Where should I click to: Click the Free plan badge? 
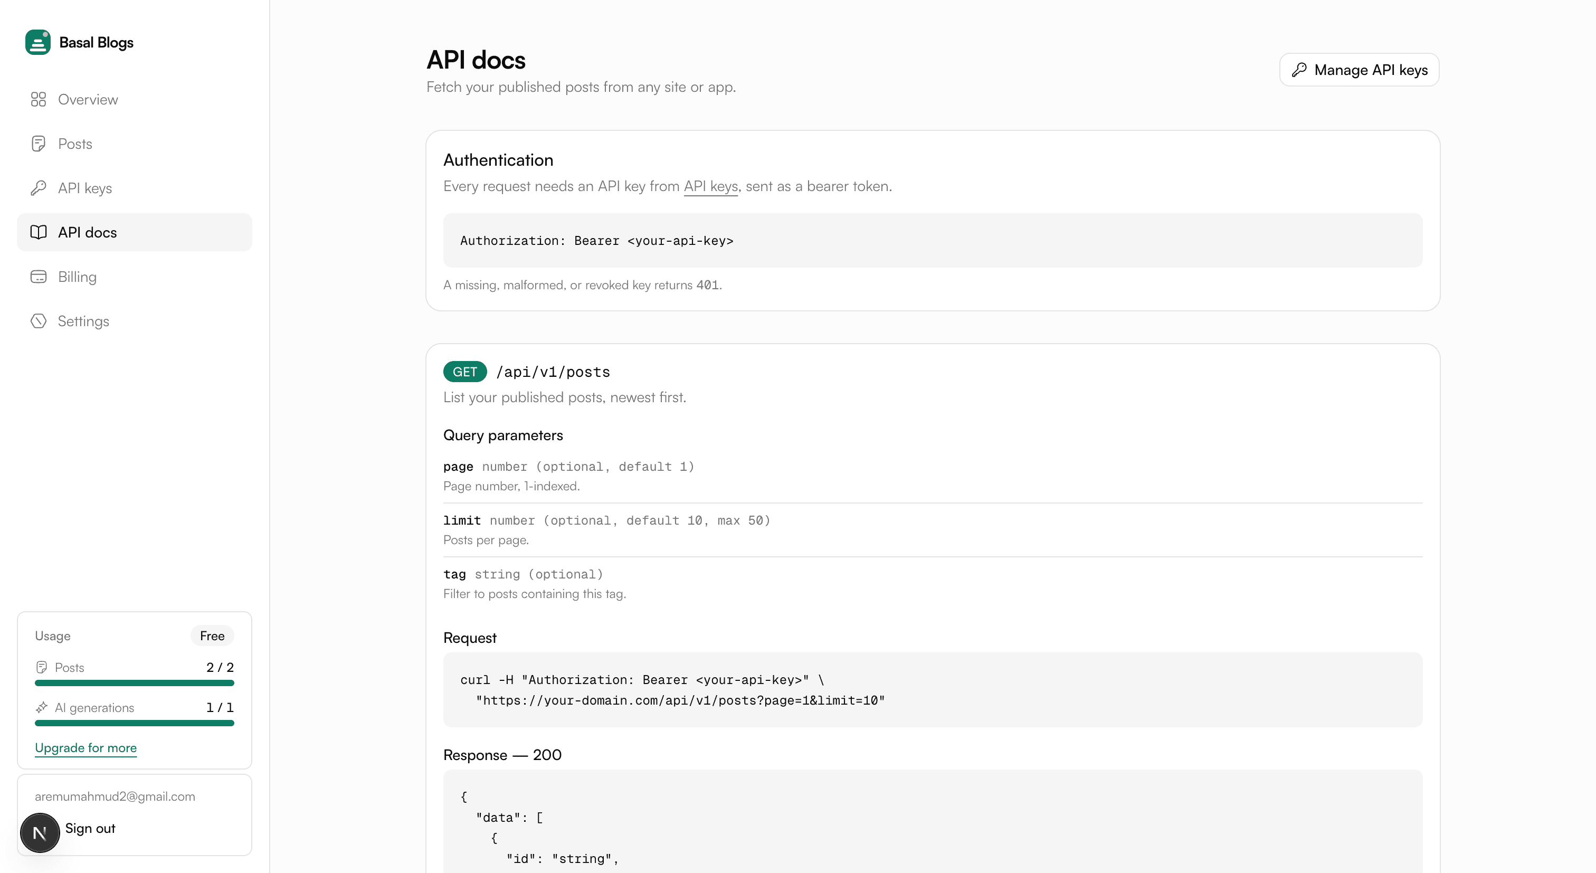212,635
